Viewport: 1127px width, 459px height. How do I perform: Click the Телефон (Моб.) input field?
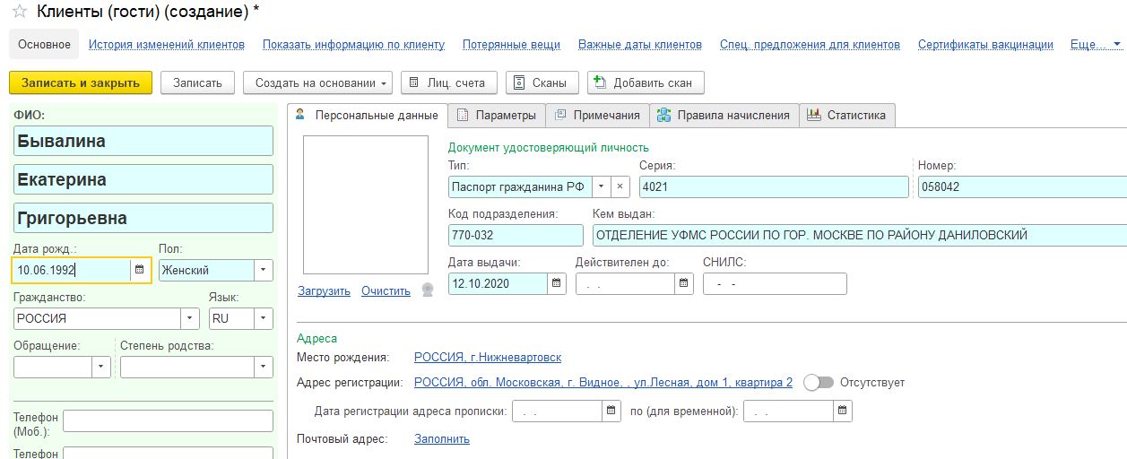tap(168, 421)
